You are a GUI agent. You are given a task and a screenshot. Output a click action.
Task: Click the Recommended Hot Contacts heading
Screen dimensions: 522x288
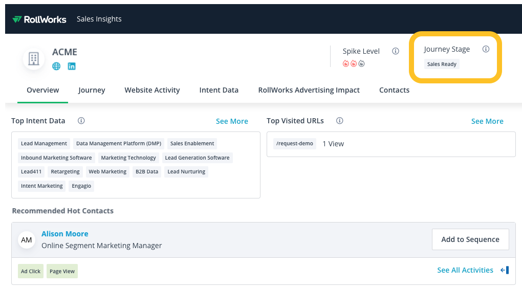(x=62, y=211)
